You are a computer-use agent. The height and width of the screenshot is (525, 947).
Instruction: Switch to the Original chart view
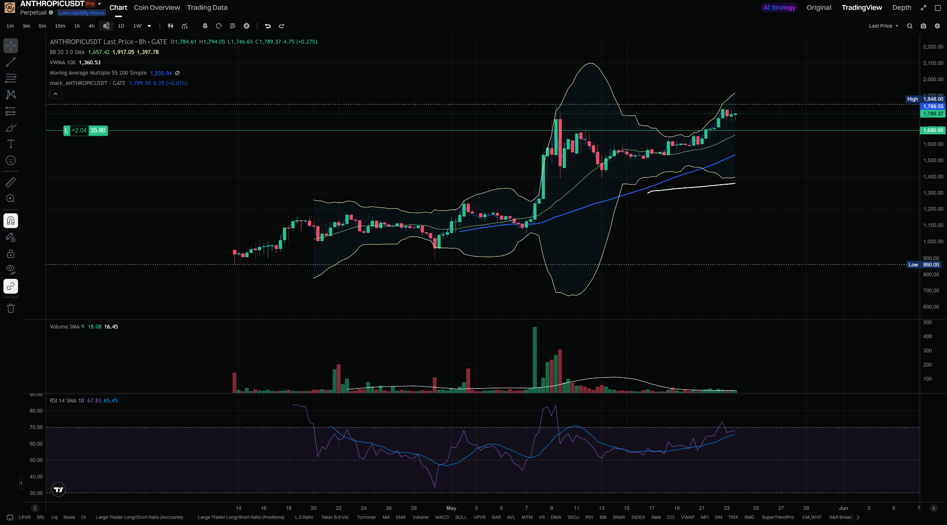819,7
